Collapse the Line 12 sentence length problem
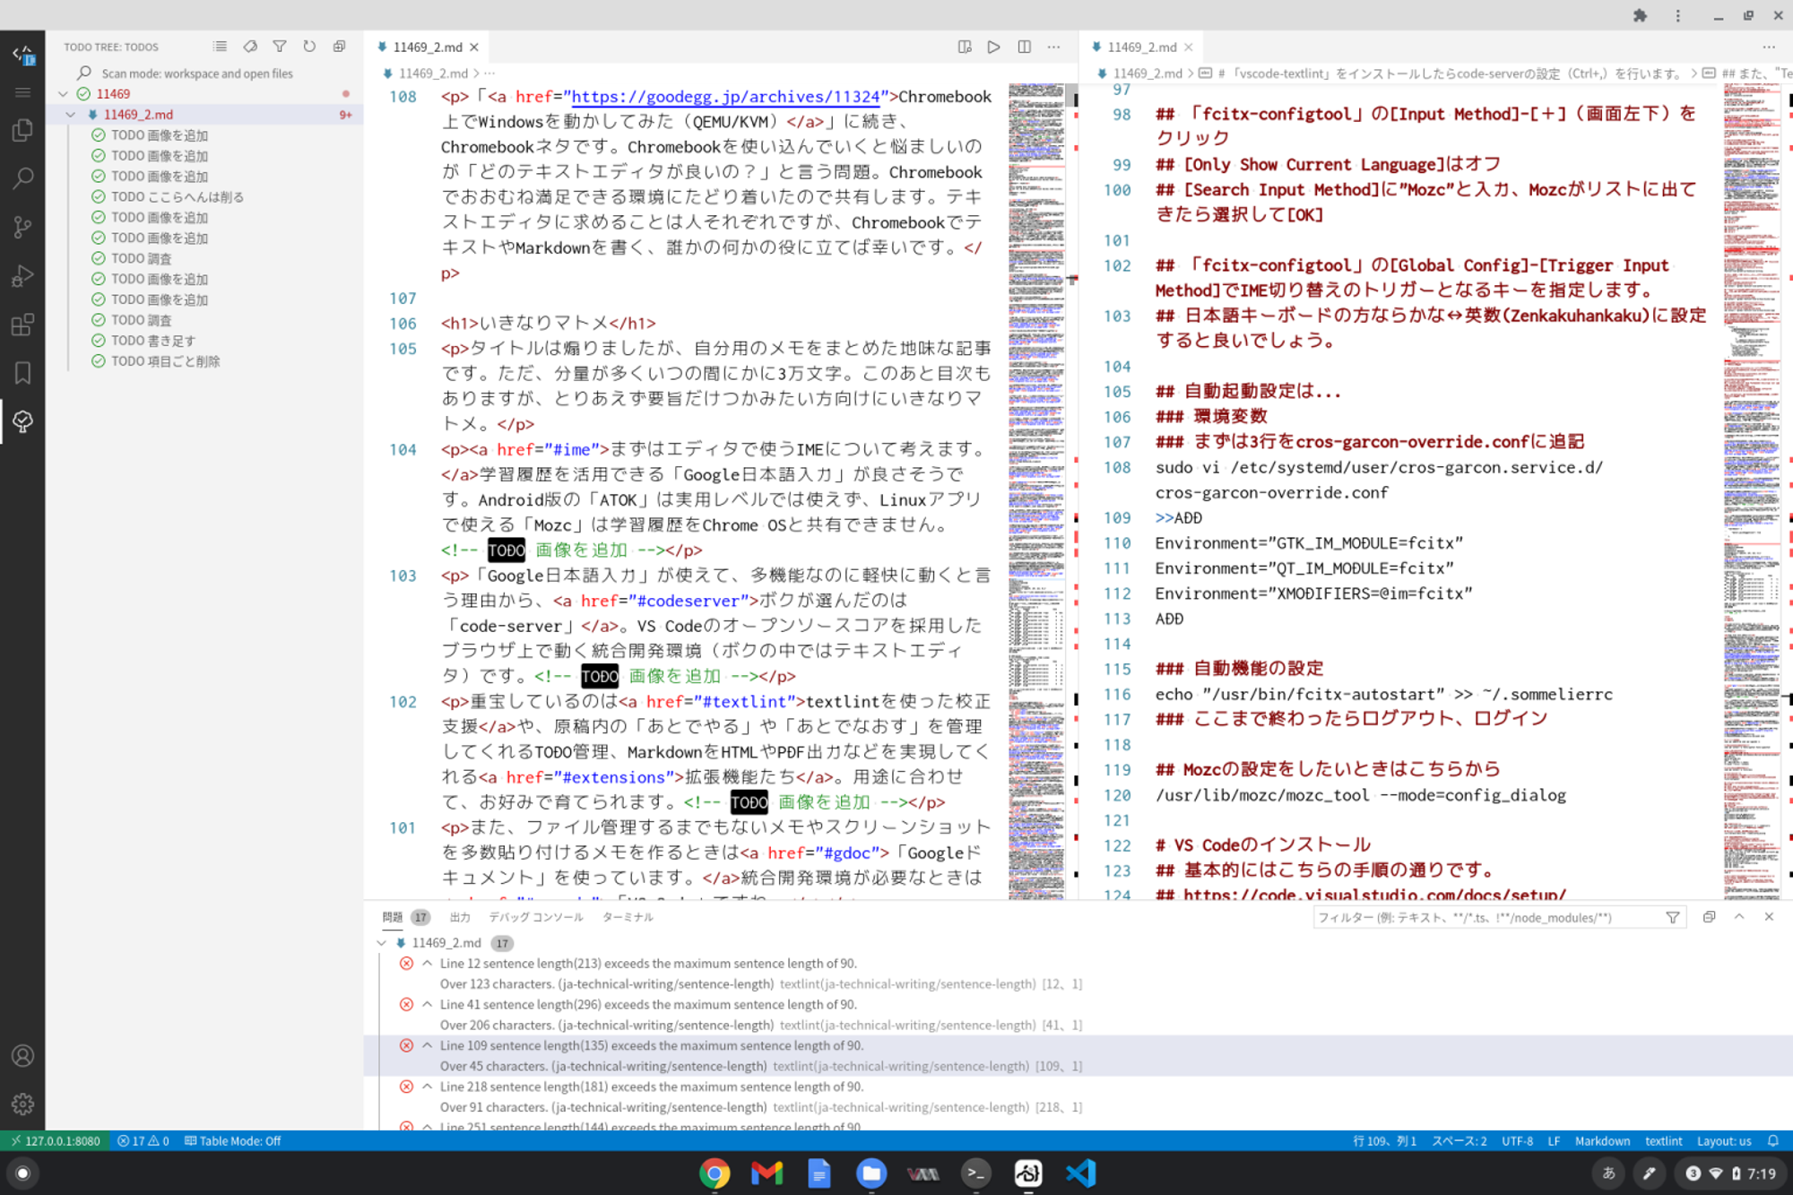Screen dimensions: 1793x1195 [428, 964]
